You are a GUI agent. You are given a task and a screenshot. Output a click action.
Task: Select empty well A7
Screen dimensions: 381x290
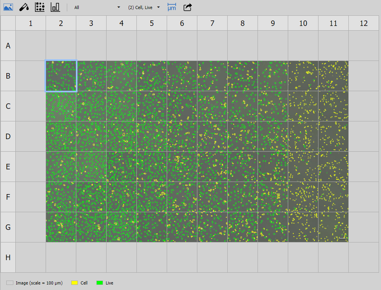[212, 46]
